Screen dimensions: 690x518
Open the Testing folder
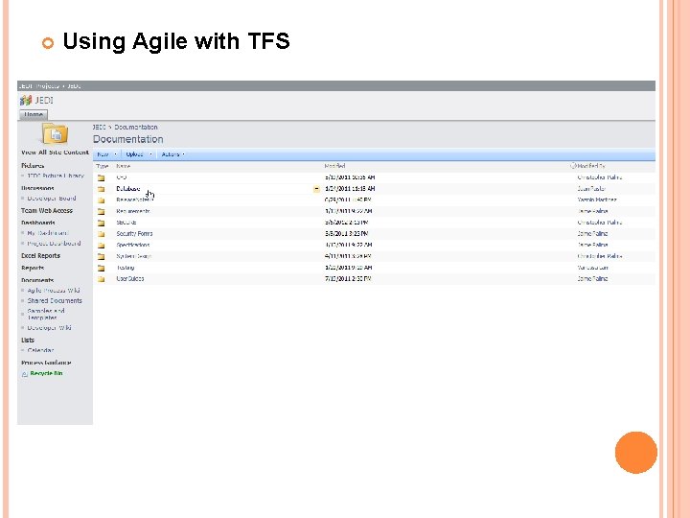126,268
